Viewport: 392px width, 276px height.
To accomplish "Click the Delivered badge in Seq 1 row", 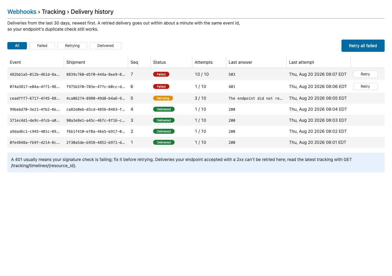I will click(x=164, y=142).
